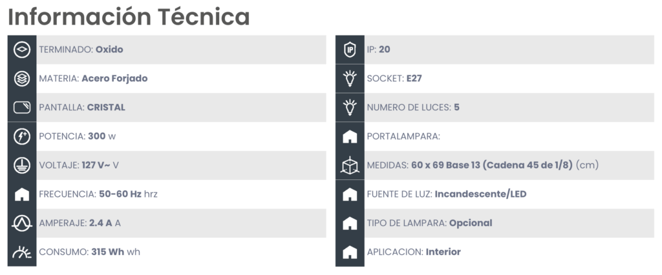Select the Información Técnica heading
Viewport: 662px width, 275px height.
129,17
